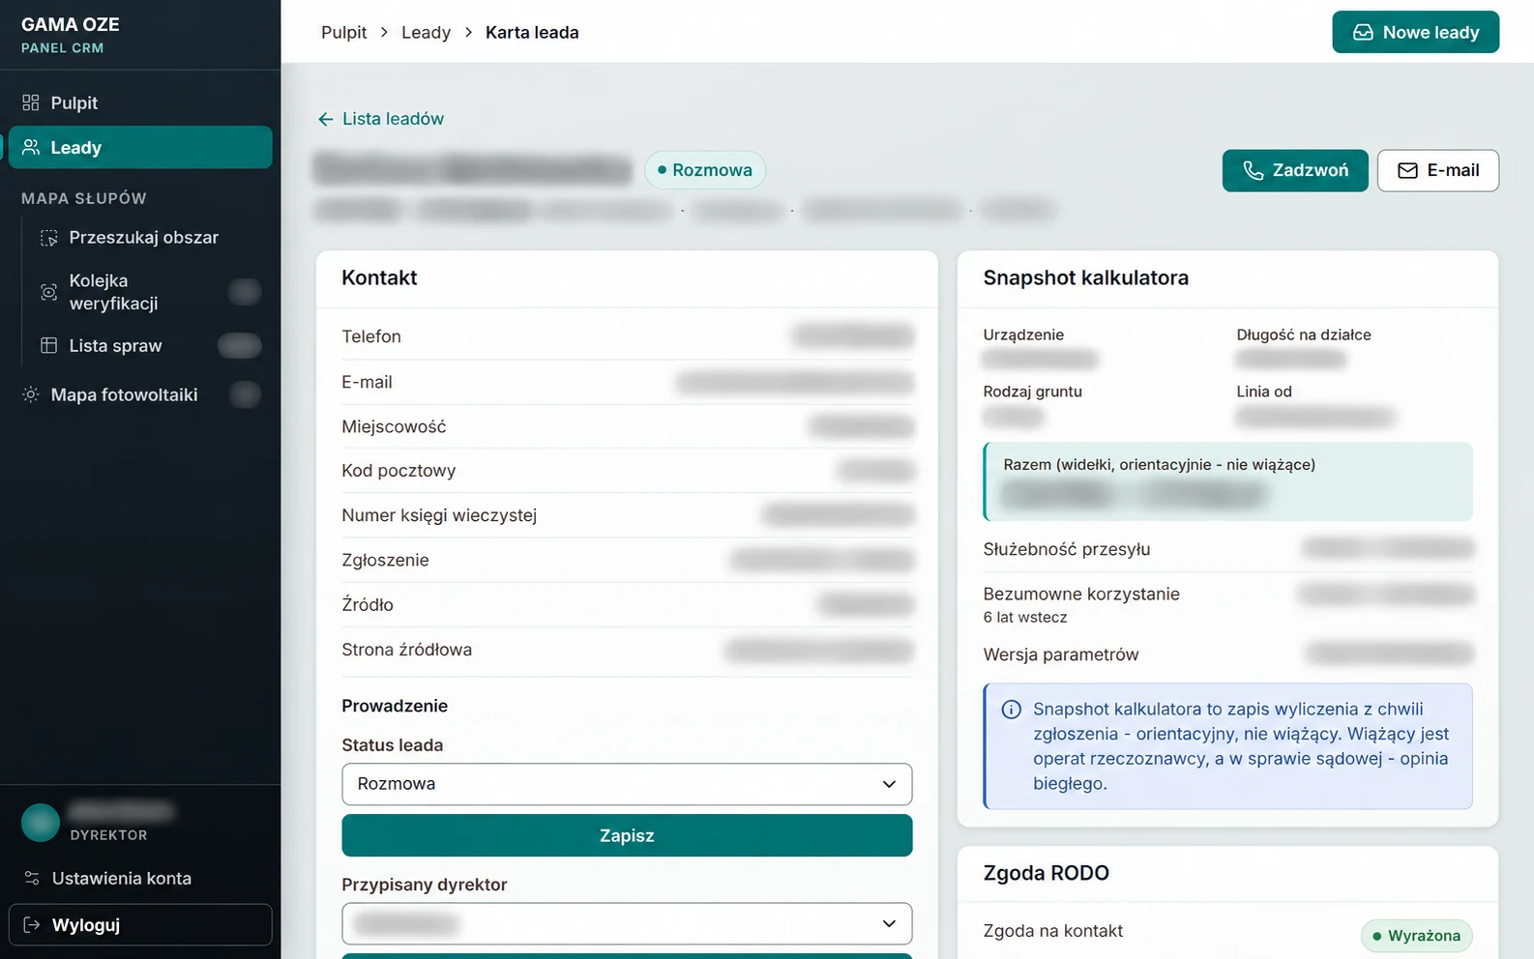Click the Leady people icon
1534x959 pixels.
[31, 147]
